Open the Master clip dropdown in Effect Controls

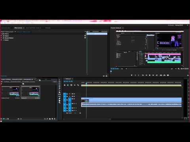click(x=15, y=32)
